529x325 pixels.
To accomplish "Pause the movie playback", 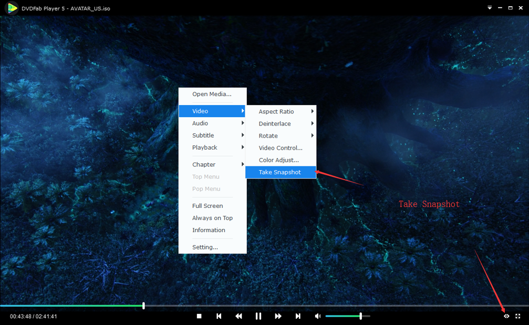I will click(258, 316).
